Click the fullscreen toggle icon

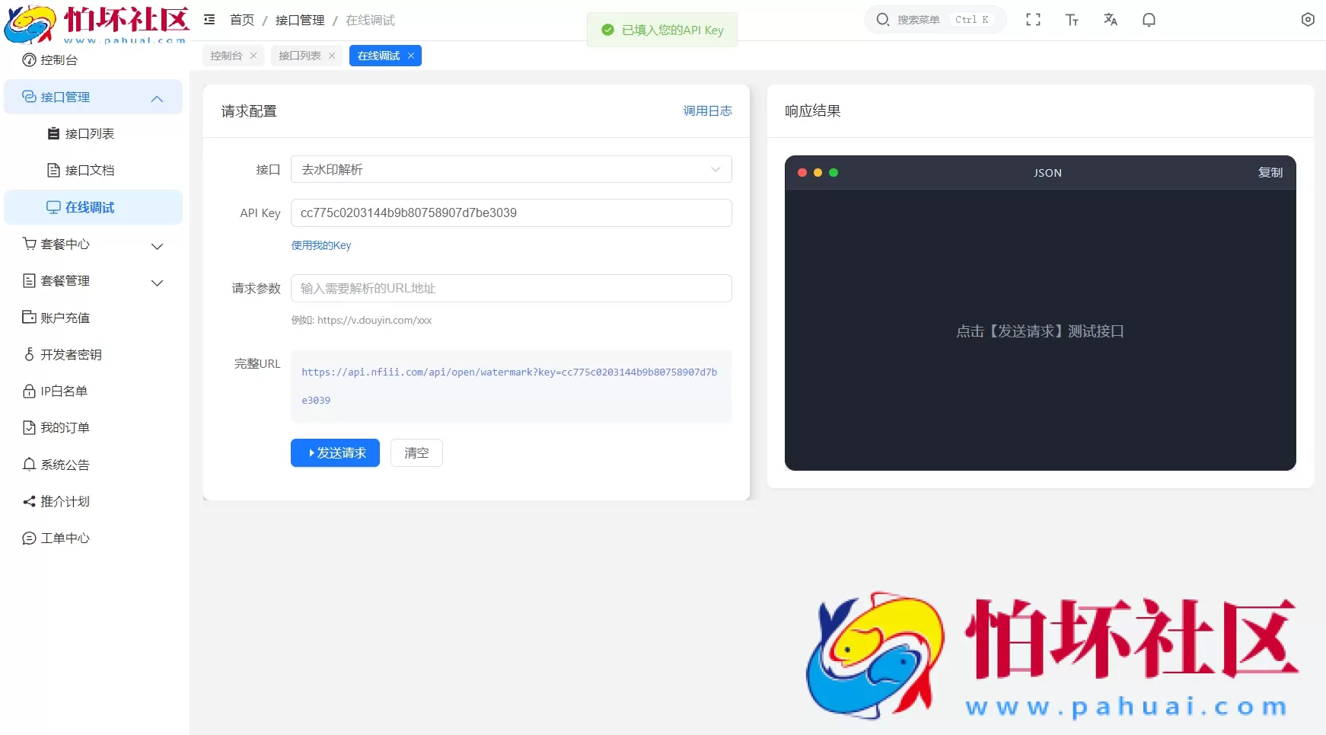(x=1033, y=20)
